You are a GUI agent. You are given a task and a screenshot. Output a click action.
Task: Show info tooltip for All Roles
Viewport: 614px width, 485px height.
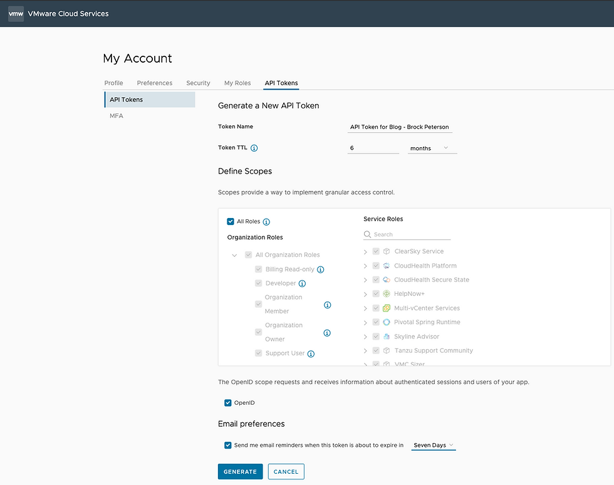coord(266,222)
